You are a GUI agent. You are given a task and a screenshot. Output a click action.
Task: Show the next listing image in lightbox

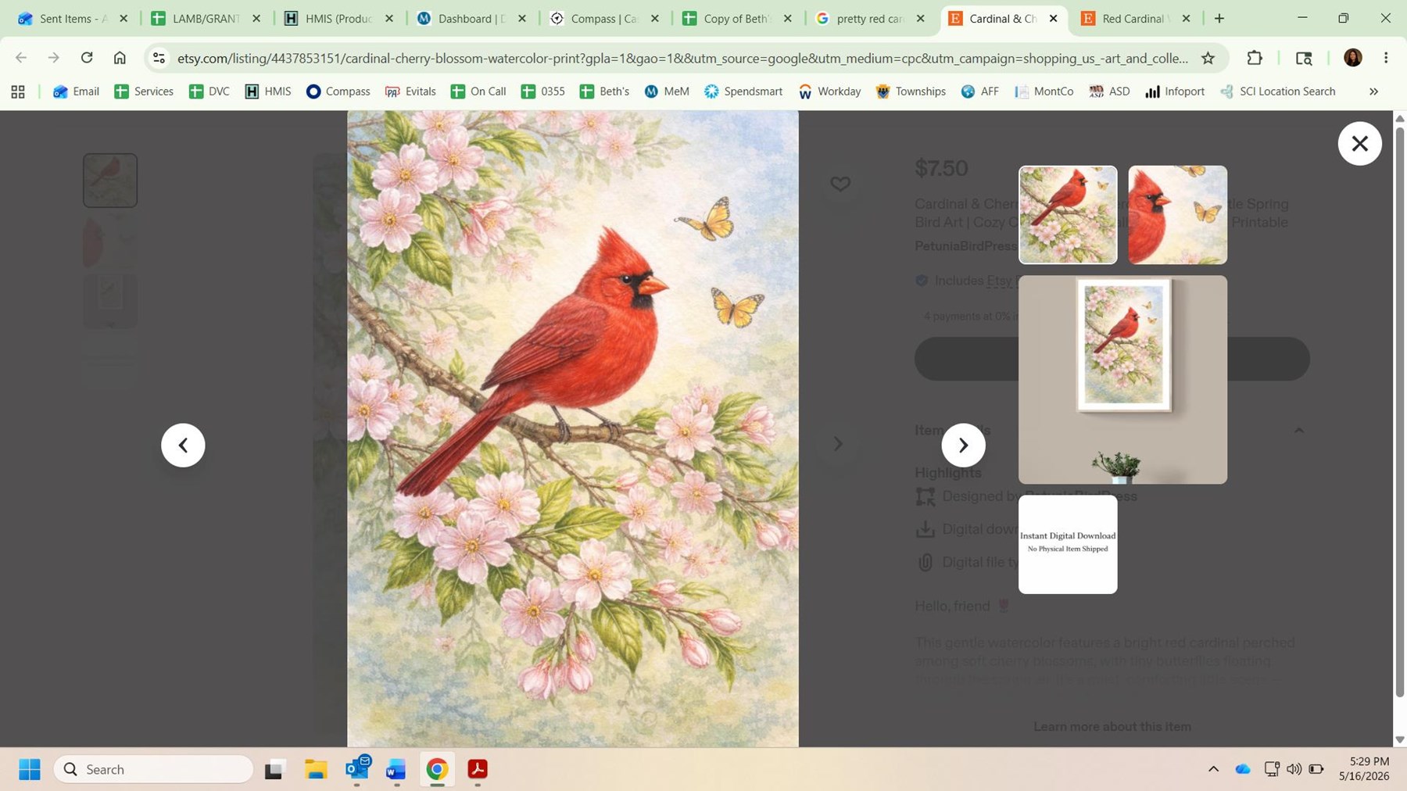pyautogui.click(x=963, y=445)
